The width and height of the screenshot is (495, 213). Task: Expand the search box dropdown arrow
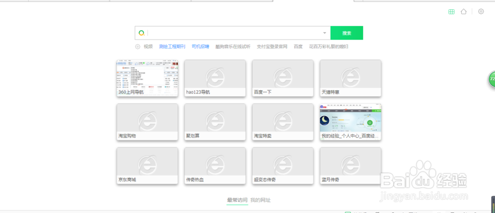(325, 33)
